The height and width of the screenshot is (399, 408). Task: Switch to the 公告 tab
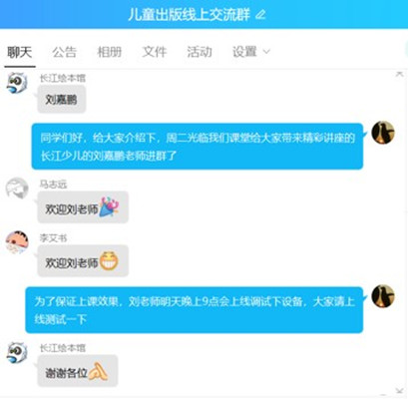(64, 52)
